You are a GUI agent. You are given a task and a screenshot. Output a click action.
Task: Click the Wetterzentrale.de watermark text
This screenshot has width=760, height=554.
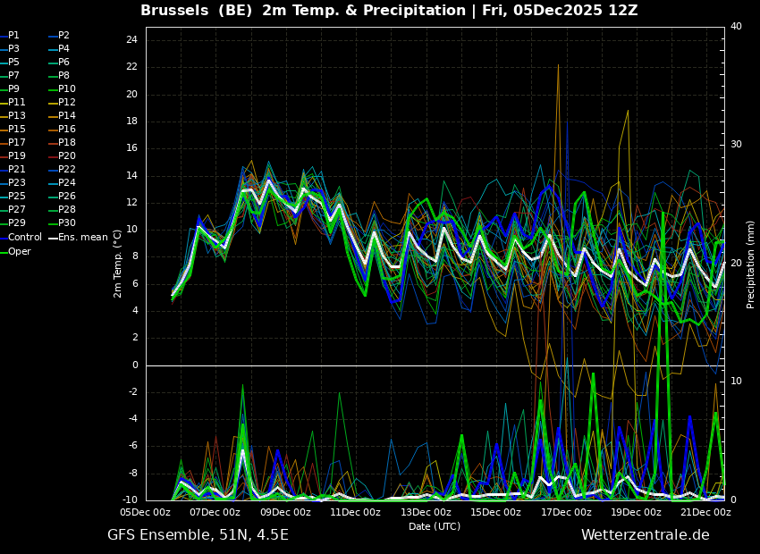click(645, 535)
